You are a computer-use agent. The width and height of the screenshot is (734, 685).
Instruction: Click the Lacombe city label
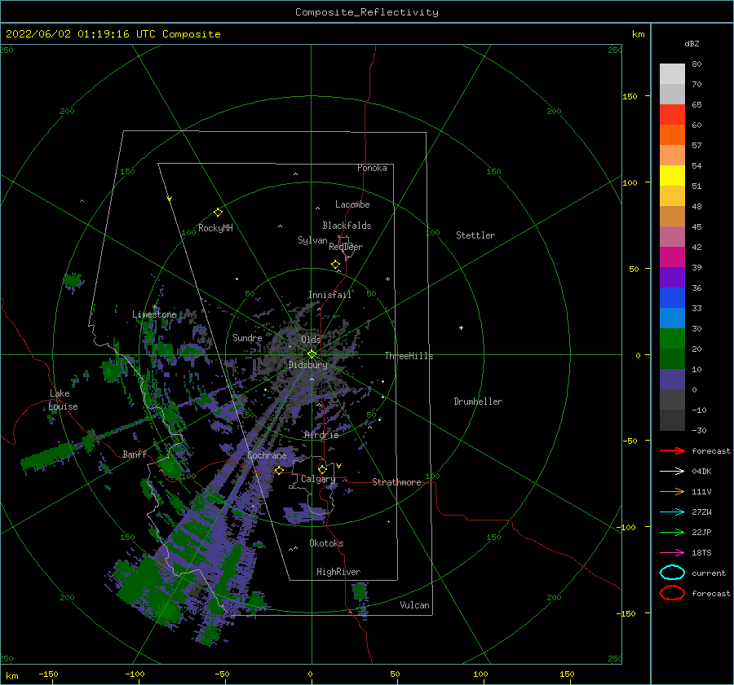tap(352, 204)
